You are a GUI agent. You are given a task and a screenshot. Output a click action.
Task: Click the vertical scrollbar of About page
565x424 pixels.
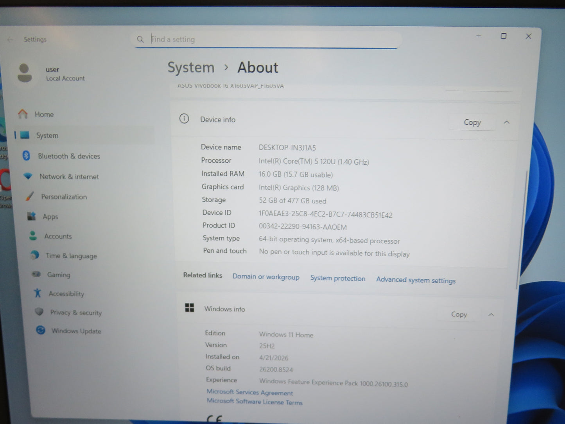point(522,230)
